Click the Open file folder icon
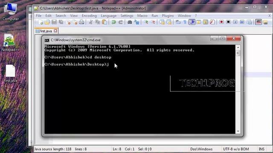 point(47,22)
